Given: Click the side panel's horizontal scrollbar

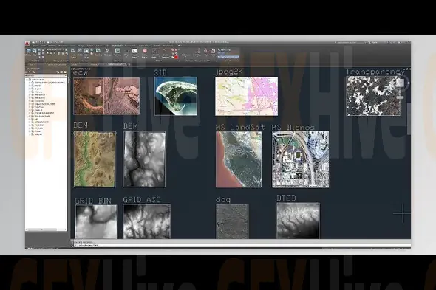Looking at the screenshot, I should coord(46,229).
